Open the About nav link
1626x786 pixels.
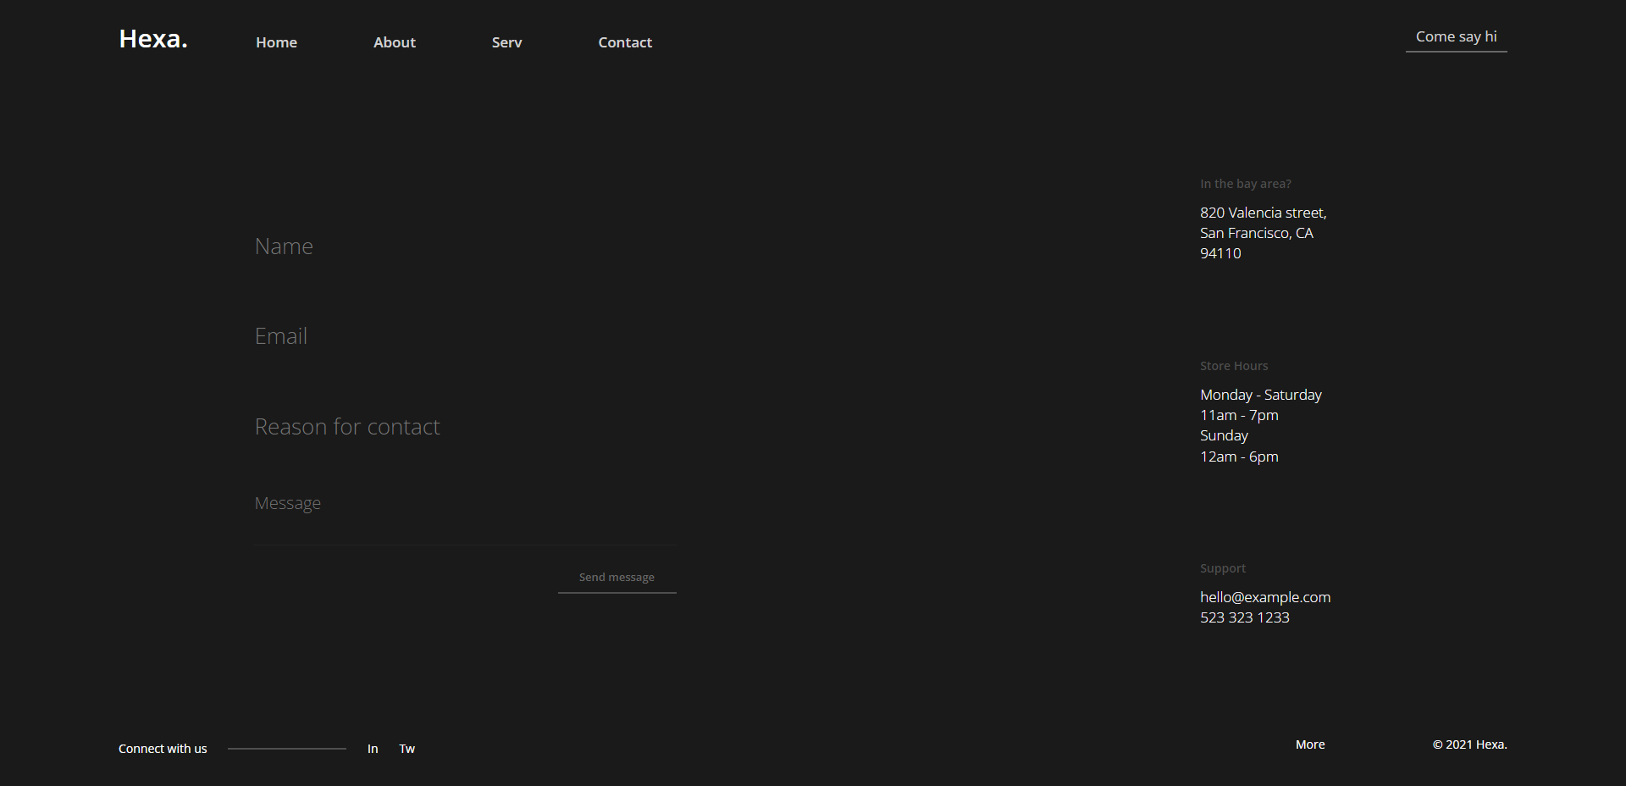[x=394, y=42]
